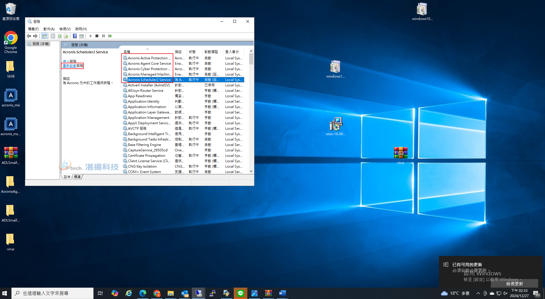Screen dimensions: 545x299
Task: Select Acronis Managed Machine service row
Action: (x=183, y=74)
